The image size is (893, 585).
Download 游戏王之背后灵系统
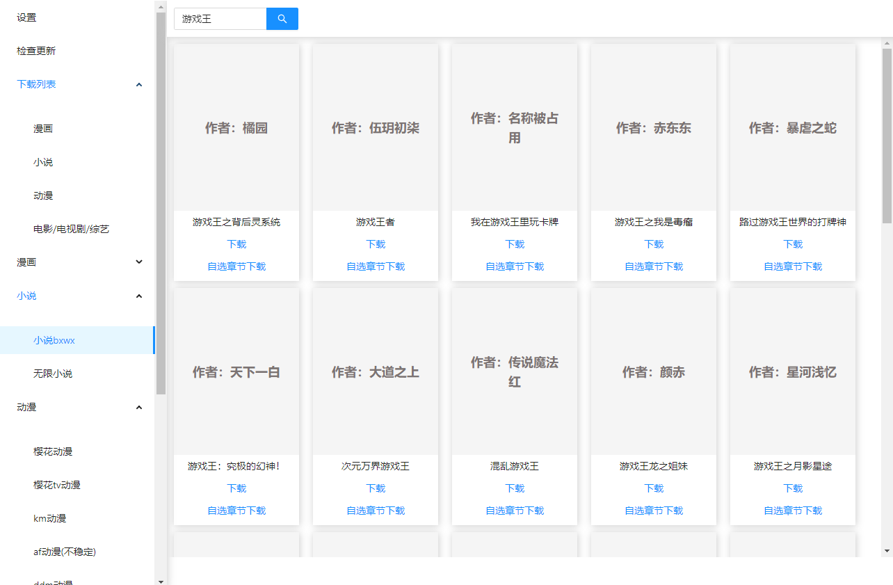[236, 243]
